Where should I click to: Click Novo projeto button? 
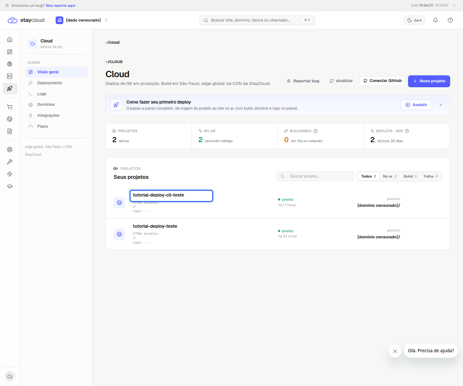[429, 81]
